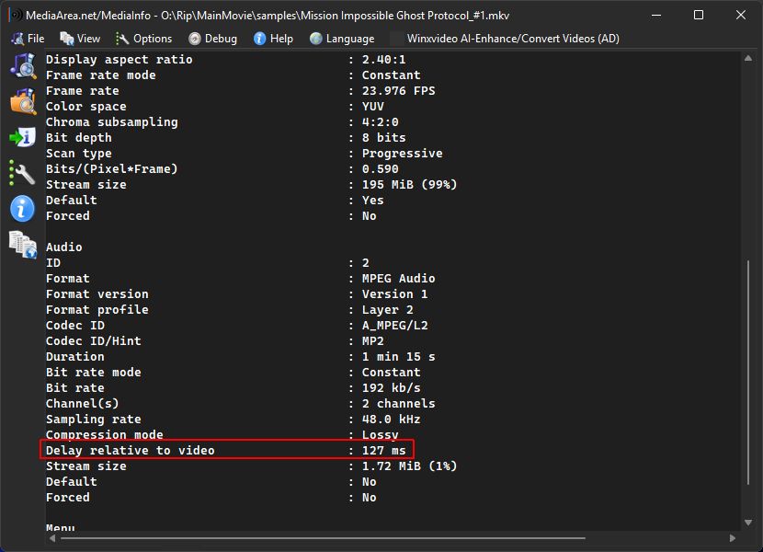Click the '0.590' bits per pixel value
Image resolution: width=763 pixels, height=552 pixels.
380,168
